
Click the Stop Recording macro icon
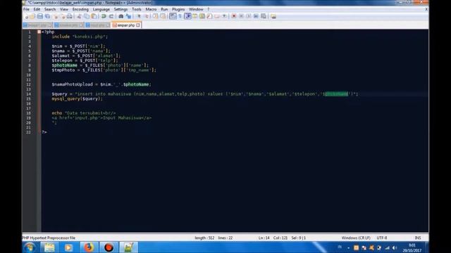point(241,16)
